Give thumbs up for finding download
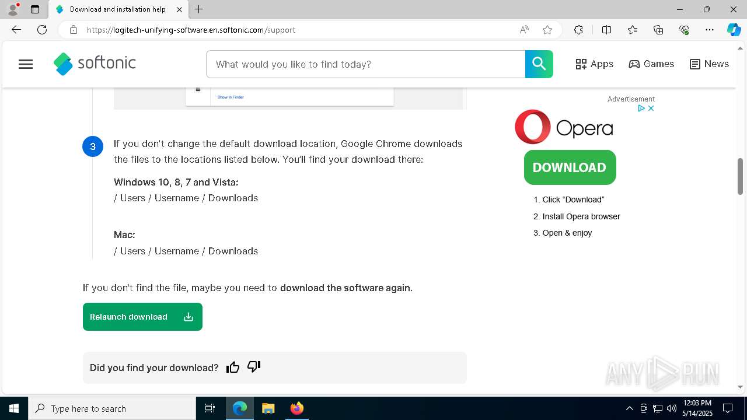This screenshot has height=420, width=747. [233, 367]
